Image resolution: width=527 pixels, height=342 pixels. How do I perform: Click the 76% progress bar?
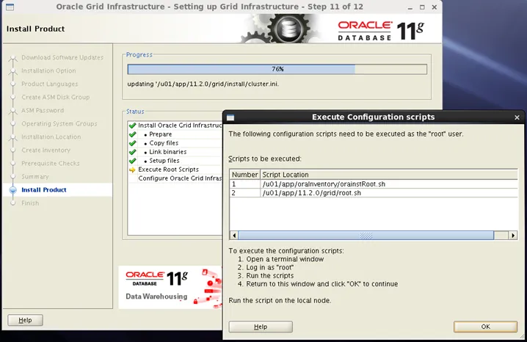[x=277, y=69]
